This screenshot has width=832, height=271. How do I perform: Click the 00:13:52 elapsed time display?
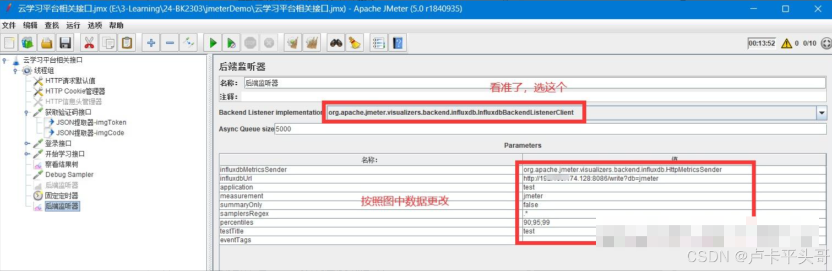[762, 43]
